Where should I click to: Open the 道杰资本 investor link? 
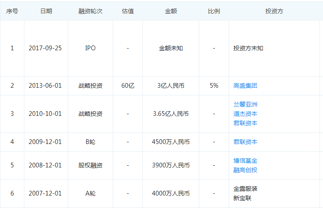pos(245,114)
